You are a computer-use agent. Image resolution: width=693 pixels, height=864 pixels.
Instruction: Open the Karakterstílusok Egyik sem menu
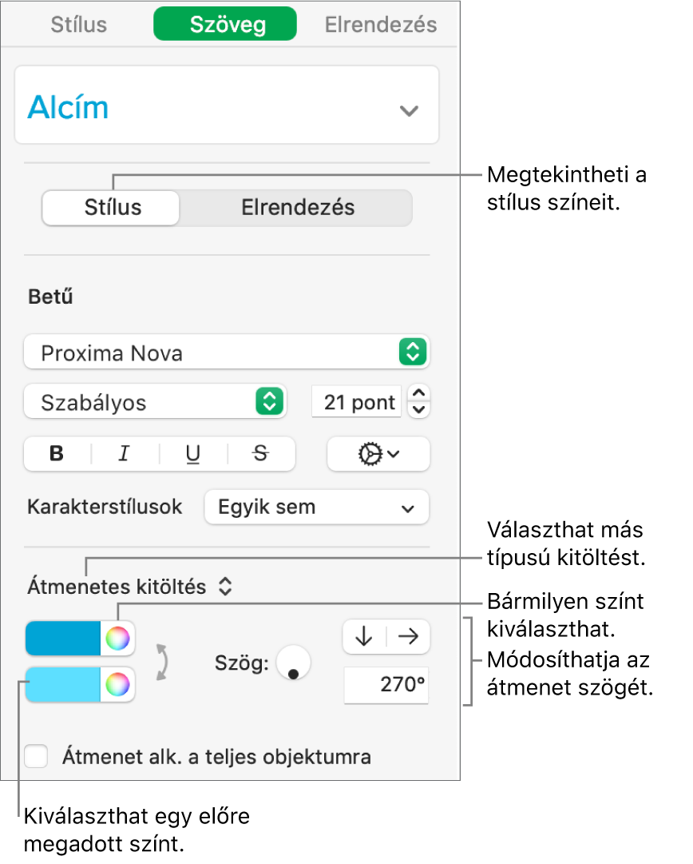[316, 507]
